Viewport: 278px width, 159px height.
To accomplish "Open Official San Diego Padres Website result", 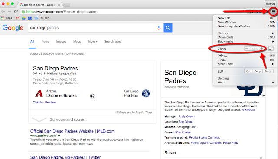I will 73,131.
